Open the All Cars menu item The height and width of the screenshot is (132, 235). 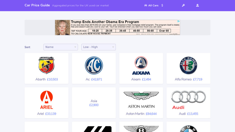pyautogui.click(x=153, y=5)
